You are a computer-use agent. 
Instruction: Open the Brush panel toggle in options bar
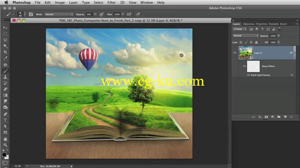pyautogui.click(x=31, y=14)
